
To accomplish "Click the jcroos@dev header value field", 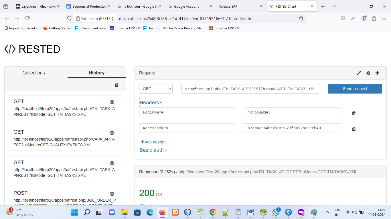I will 292,112.
